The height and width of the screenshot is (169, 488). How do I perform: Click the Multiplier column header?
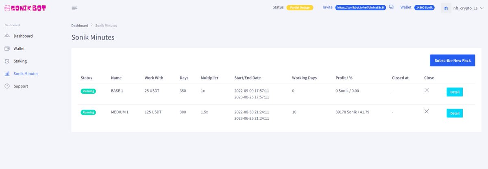pos(209,78)
